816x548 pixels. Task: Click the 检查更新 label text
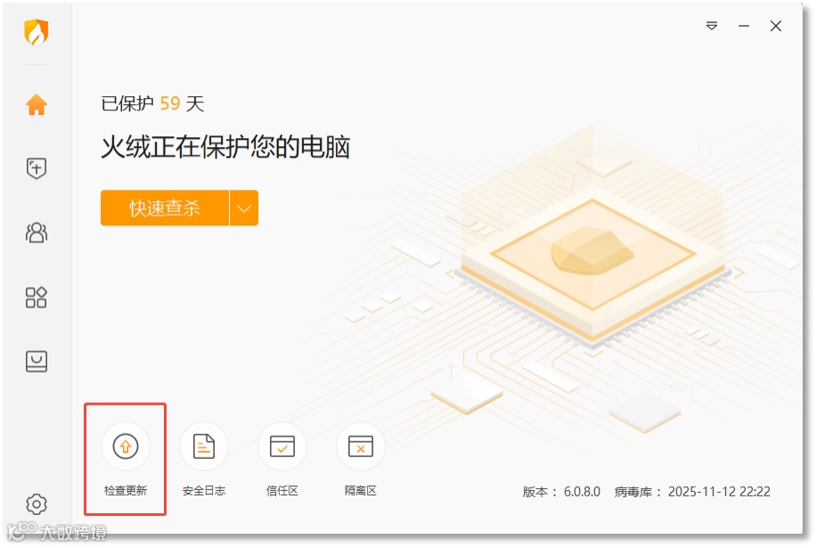point(126,491)
